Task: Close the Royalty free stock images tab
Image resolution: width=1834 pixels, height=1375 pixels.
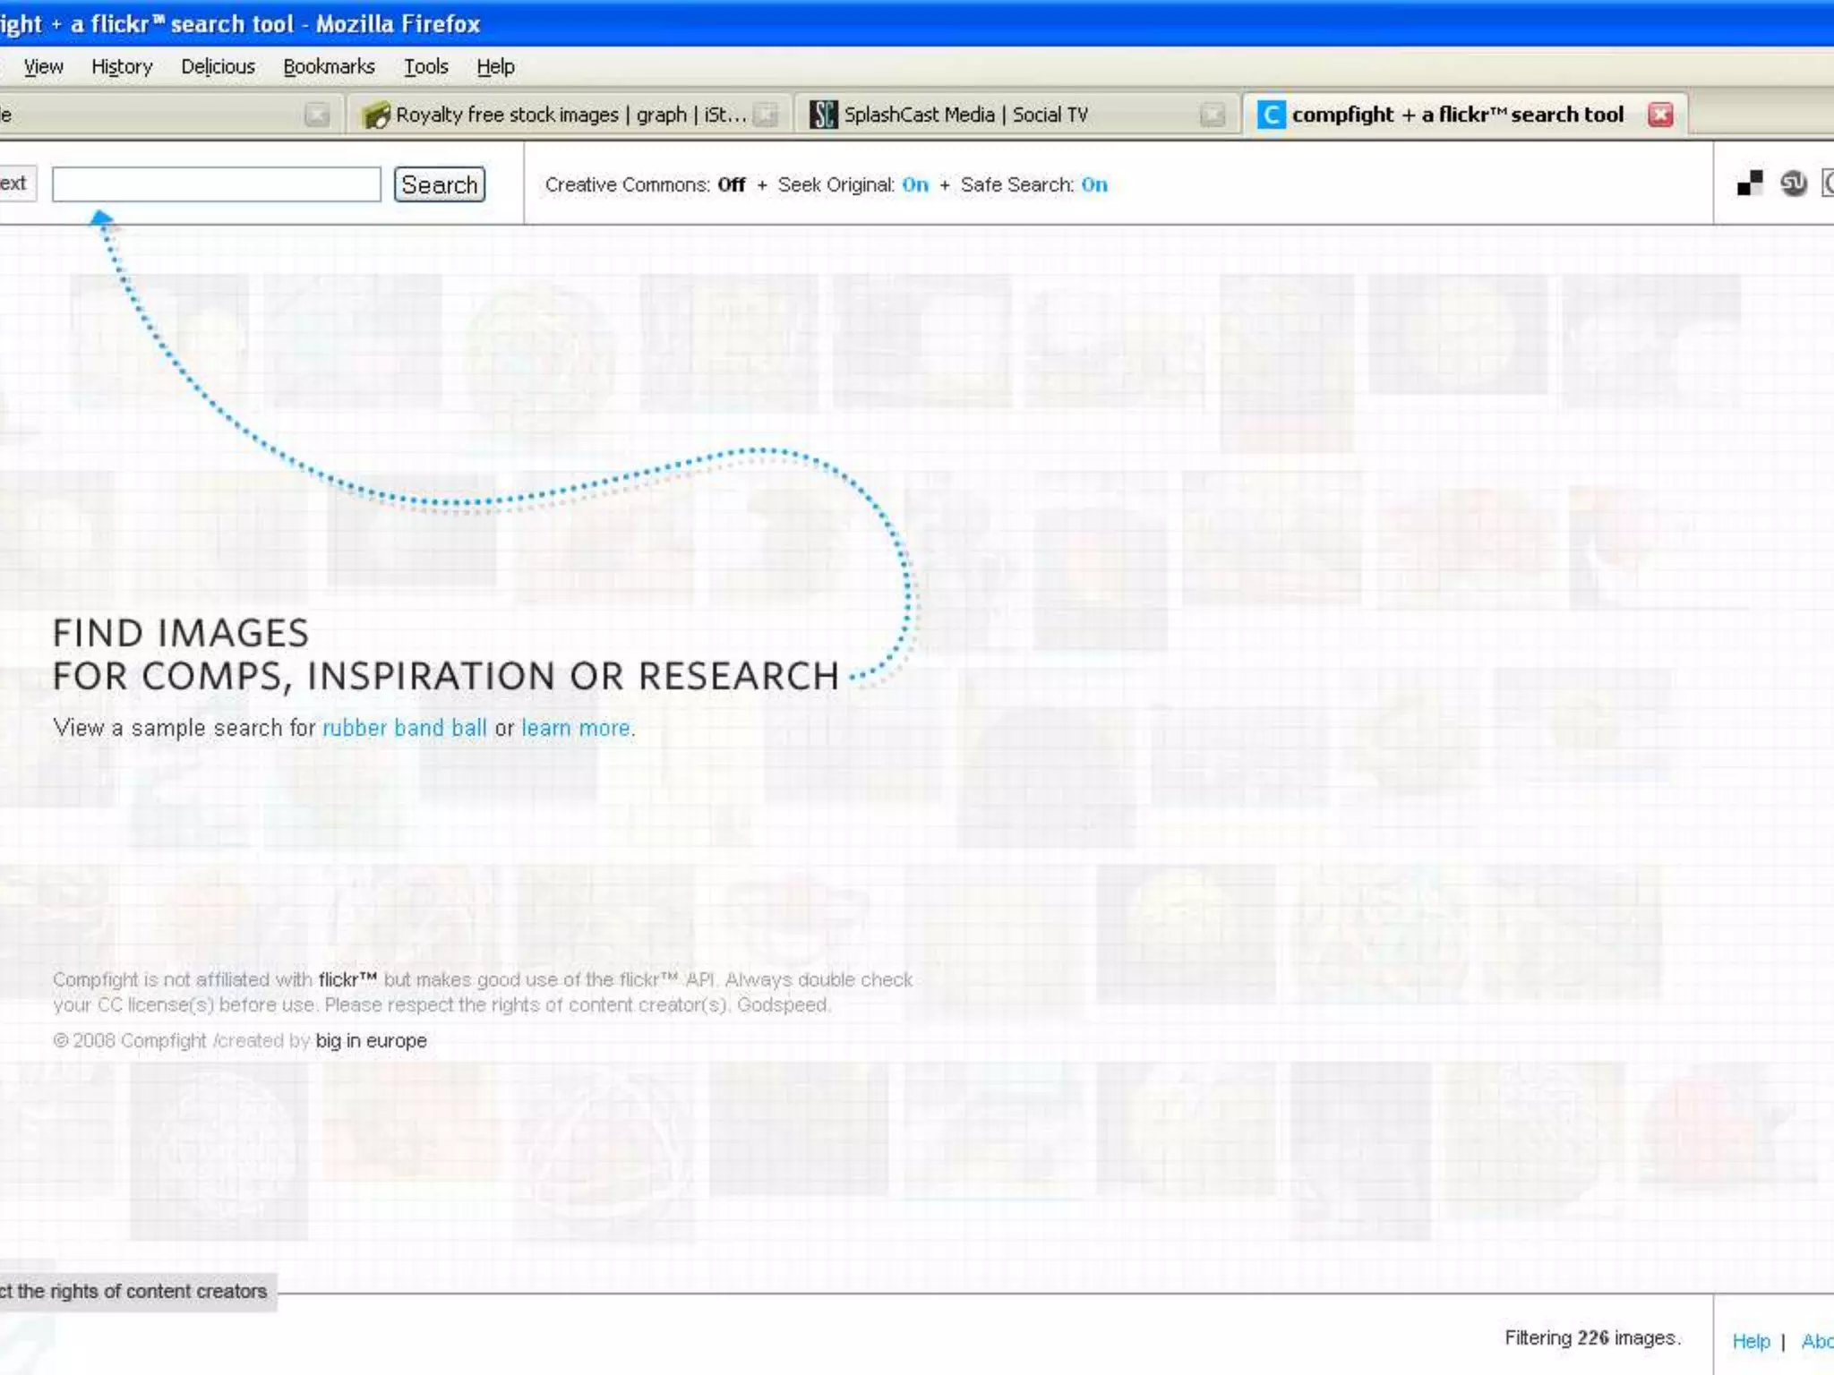Action: pos(766,115)
